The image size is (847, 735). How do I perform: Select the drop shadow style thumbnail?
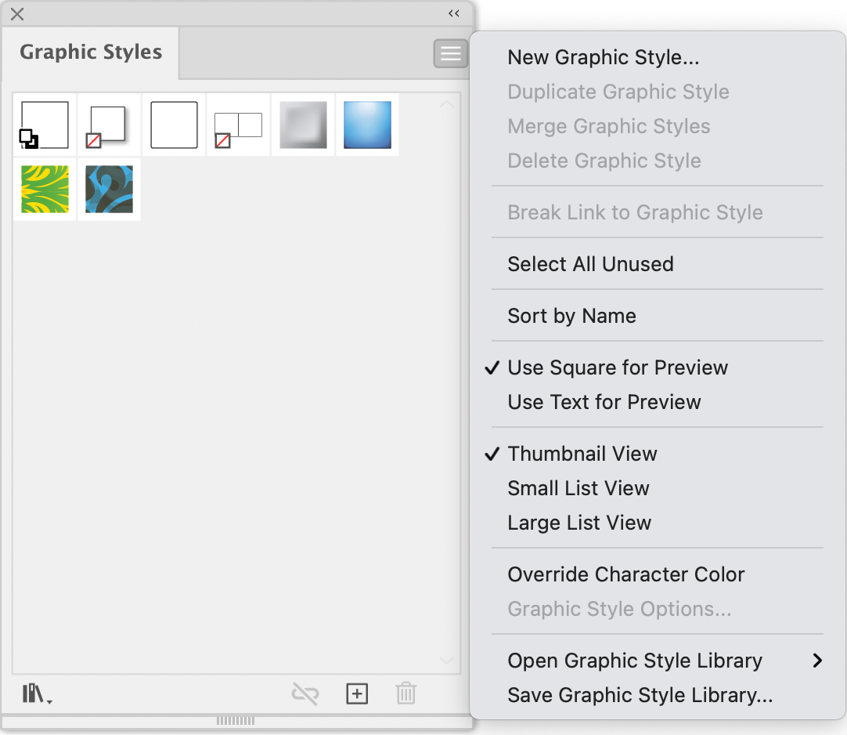(109, 125)
